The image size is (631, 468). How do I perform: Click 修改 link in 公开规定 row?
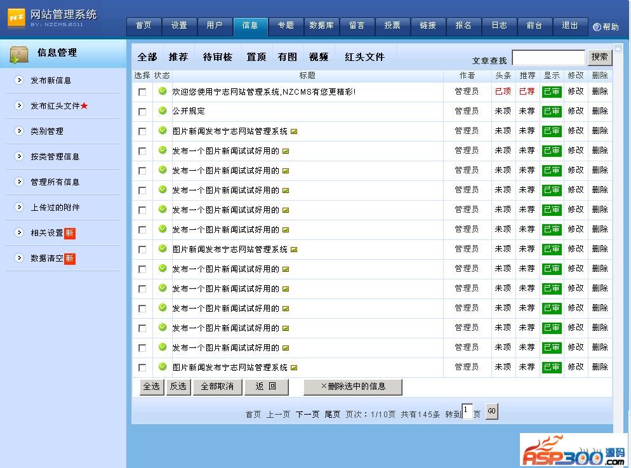(x=576, y=111)
